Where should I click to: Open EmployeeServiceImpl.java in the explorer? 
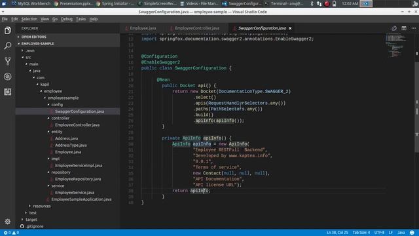79,166
